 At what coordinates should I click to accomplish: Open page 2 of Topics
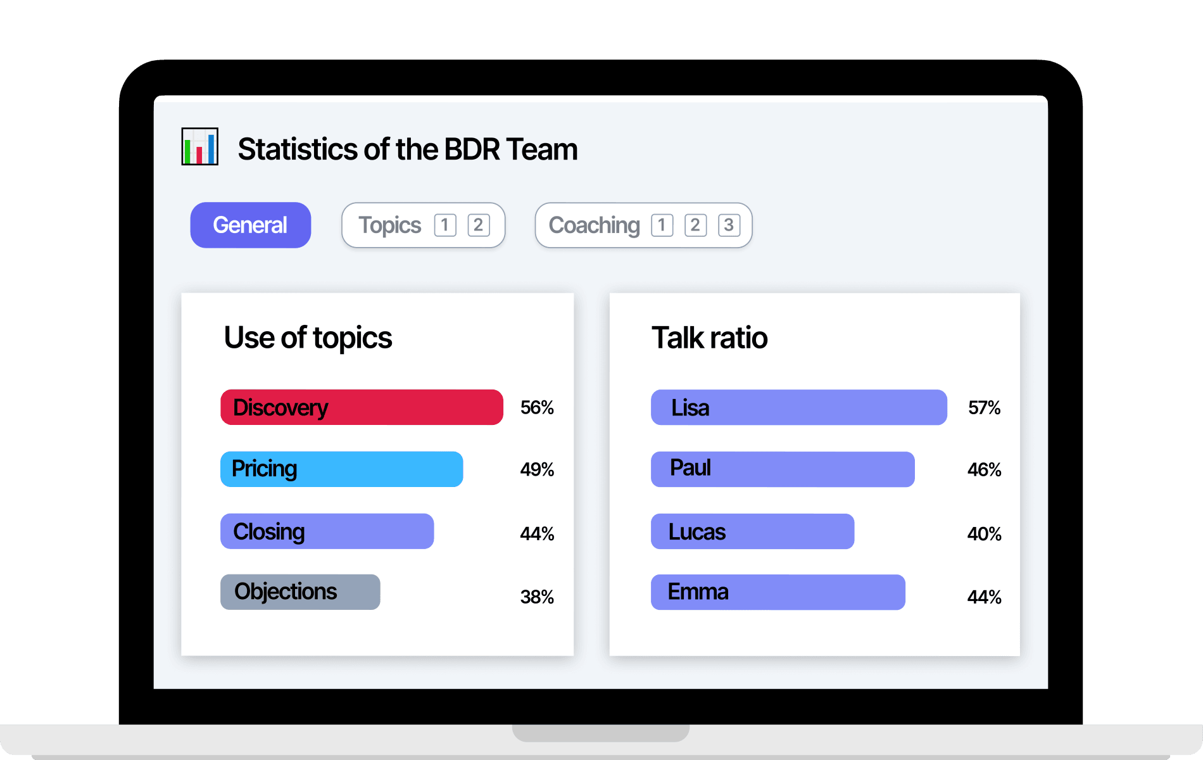(479, 225)
